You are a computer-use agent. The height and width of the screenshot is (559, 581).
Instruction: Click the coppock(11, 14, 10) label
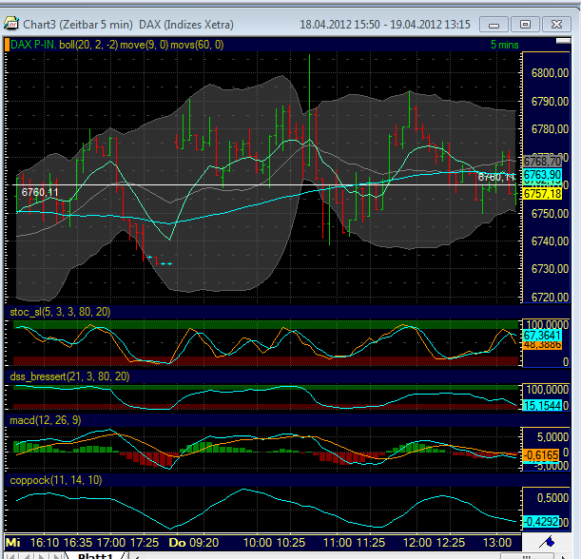click(56, 480)
